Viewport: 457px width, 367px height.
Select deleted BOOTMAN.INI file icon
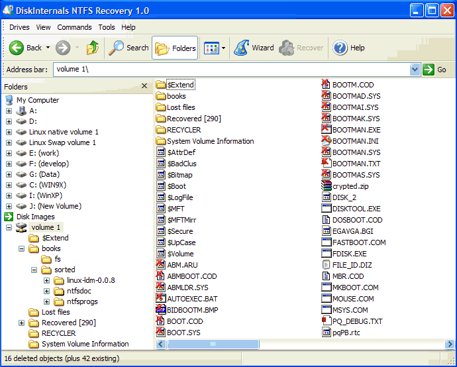point(327,141)
